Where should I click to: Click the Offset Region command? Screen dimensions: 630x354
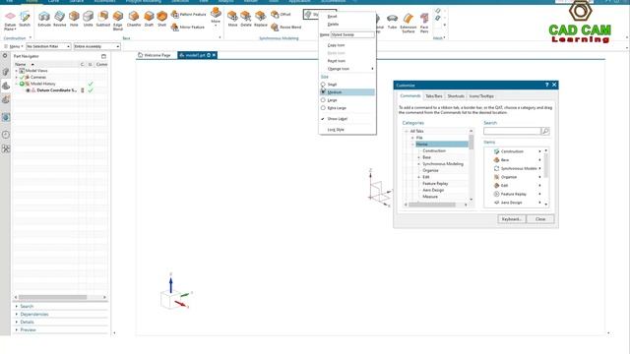(281, 15)
